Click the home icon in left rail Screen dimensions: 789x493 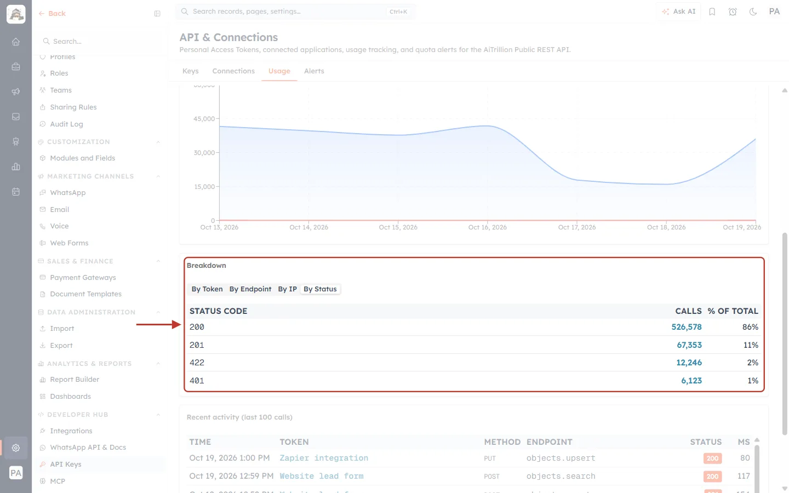tap(16, 42)
